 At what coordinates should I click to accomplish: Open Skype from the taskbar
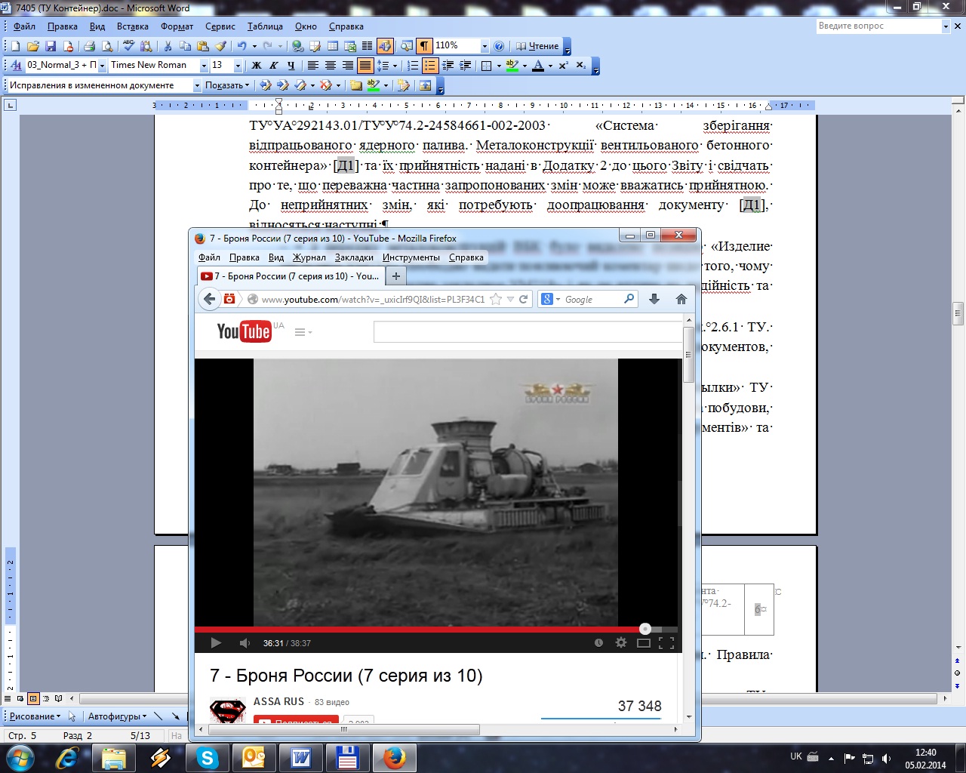click(x=208, y=758)
